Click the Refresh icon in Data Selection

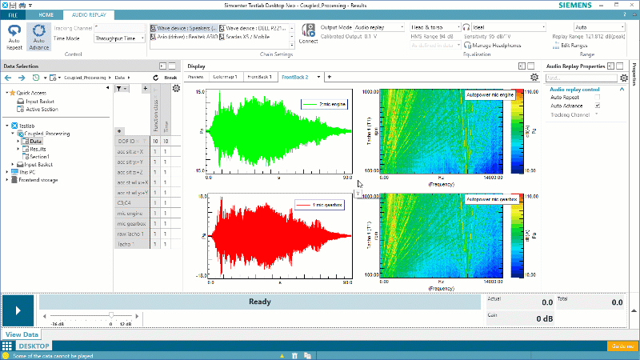(x=157, y=78)
